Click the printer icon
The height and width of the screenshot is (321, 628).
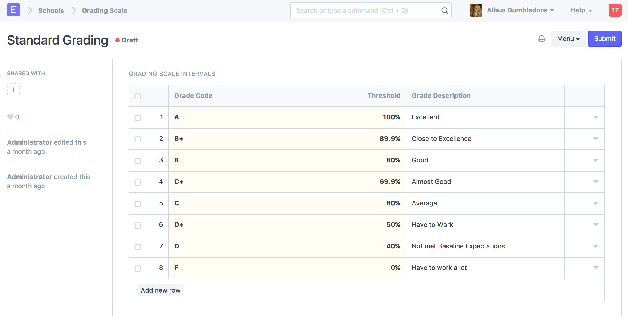coord(542,39)
